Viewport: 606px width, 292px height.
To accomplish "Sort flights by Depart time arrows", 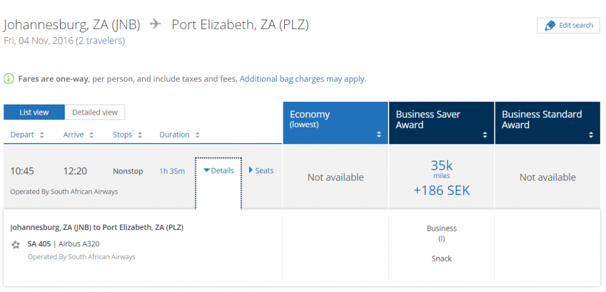I will tap(42, 135).
